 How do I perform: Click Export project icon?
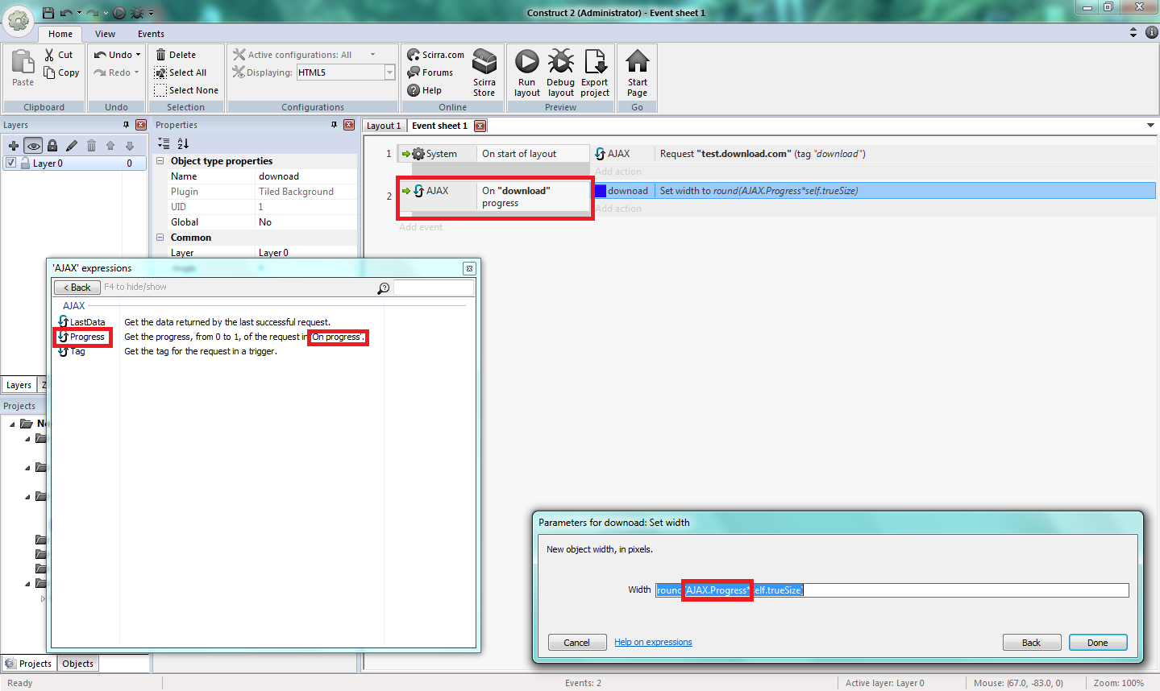[595, 62]
